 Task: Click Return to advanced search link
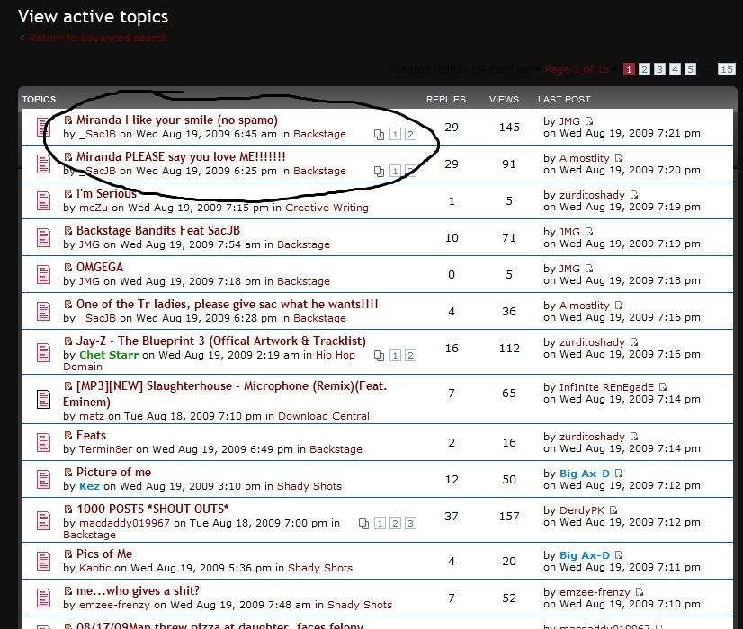coord(98,38)
